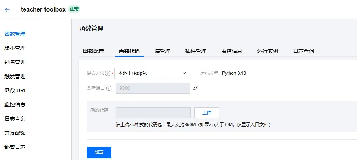Click the 正常 status badge
The image size is (357, 160).
[x=74, y=9]
